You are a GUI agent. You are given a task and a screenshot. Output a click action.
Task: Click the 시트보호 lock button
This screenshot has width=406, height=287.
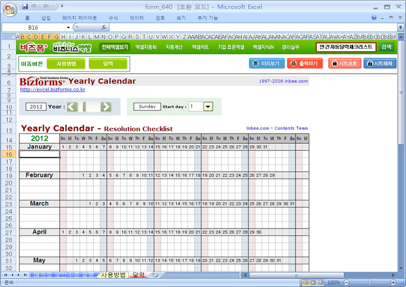[345, 63]
